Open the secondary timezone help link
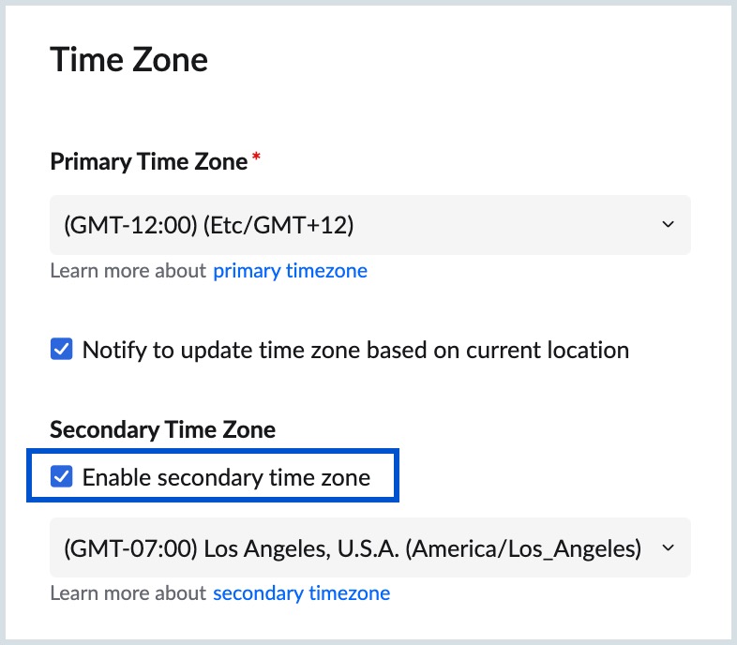The width and height of the screenshot is (737, 645). coord(301,593)
